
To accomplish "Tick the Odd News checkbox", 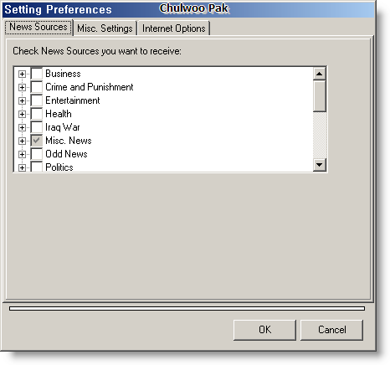I will 37,154.
